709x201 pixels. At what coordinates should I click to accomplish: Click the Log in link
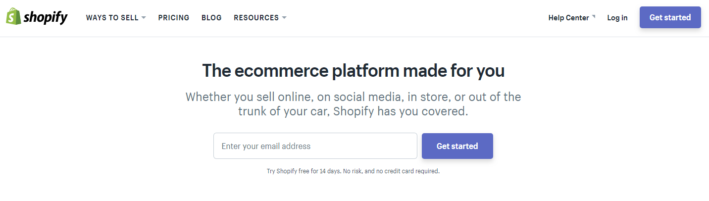tap(617, 18)
